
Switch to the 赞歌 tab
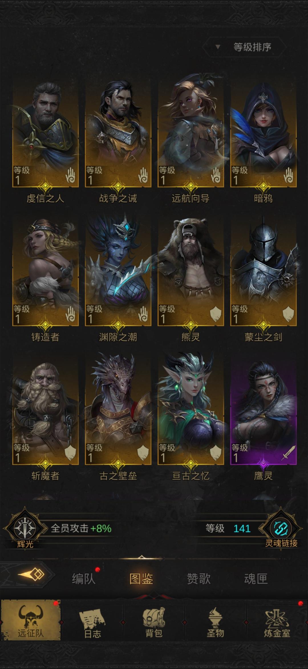pos(199,578)
